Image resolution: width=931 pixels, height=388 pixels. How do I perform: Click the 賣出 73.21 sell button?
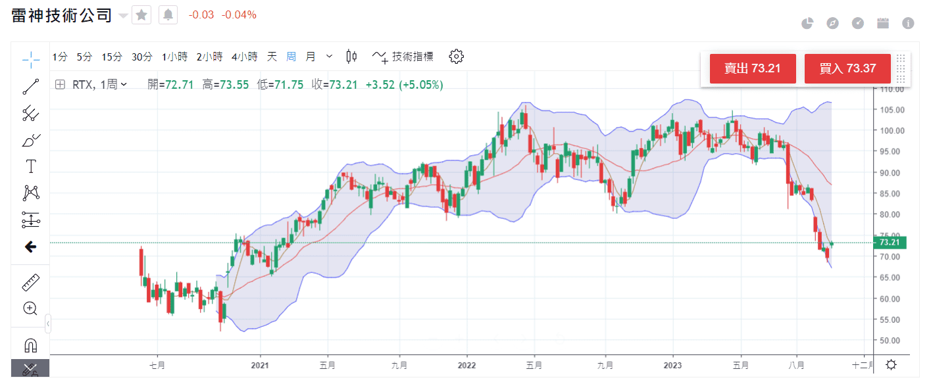pyautogui.click(x=753, y=68)
